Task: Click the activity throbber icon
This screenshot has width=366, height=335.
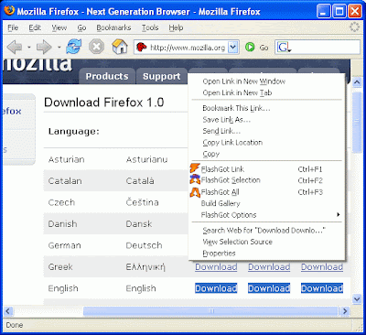Action: [354, 27]
